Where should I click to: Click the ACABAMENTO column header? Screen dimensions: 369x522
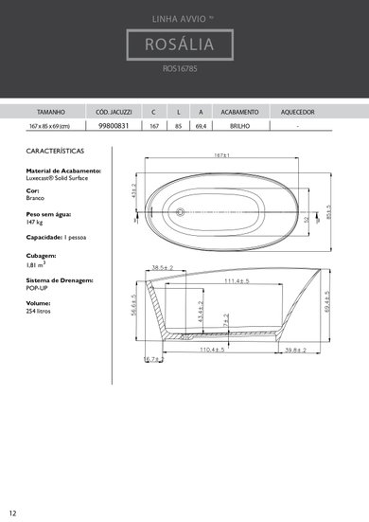239,112
